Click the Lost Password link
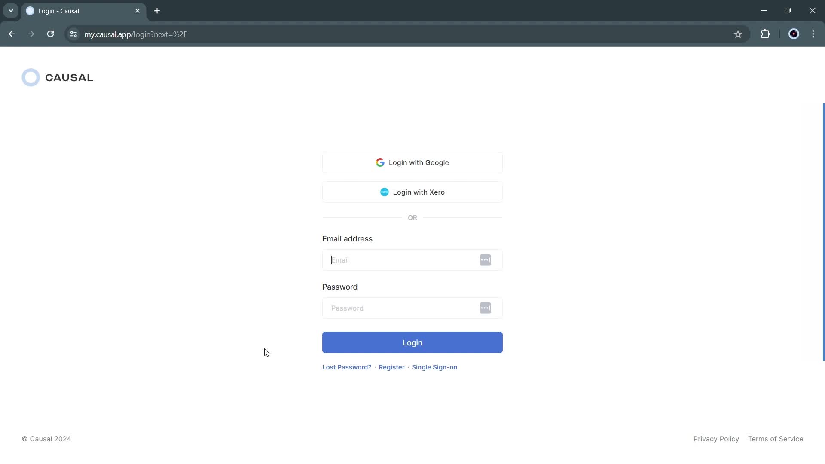Image resolution: width=825 pixels, height=464 pixels. pos(347,367)
